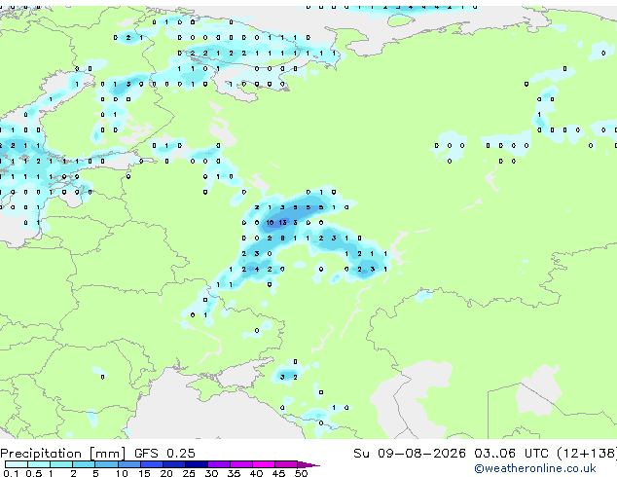
Task: Select the 30–35 mm purple legend swatch
Action: (218, 464)
